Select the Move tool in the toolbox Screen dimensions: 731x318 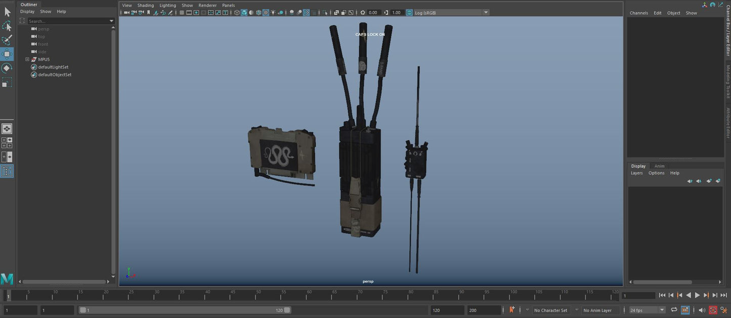click(7, 53)
